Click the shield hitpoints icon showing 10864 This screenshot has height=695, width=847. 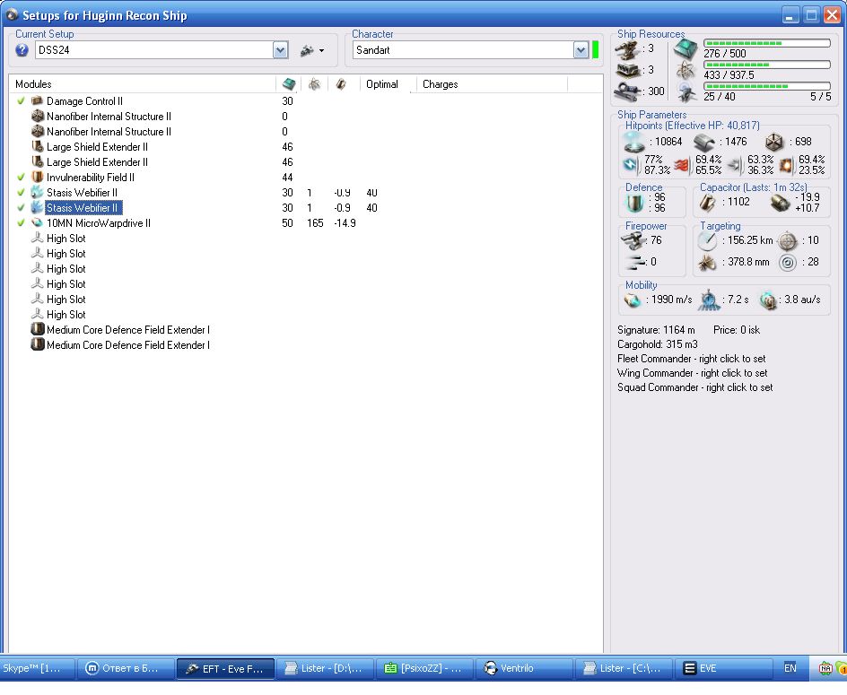pyautogui.click(x=634, y=142)
